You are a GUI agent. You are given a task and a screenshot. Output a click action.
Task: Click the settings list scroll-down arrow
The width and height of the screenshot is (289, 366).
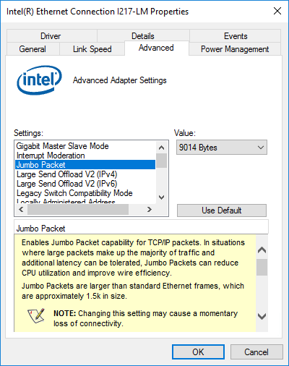point(162,197)
